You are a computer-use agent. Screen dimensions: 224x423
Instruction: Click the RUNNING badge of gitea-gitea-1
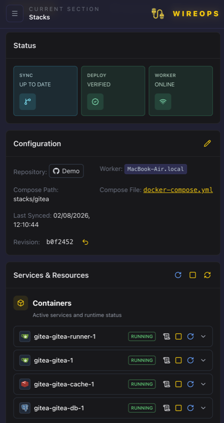[x=142, y=360]
